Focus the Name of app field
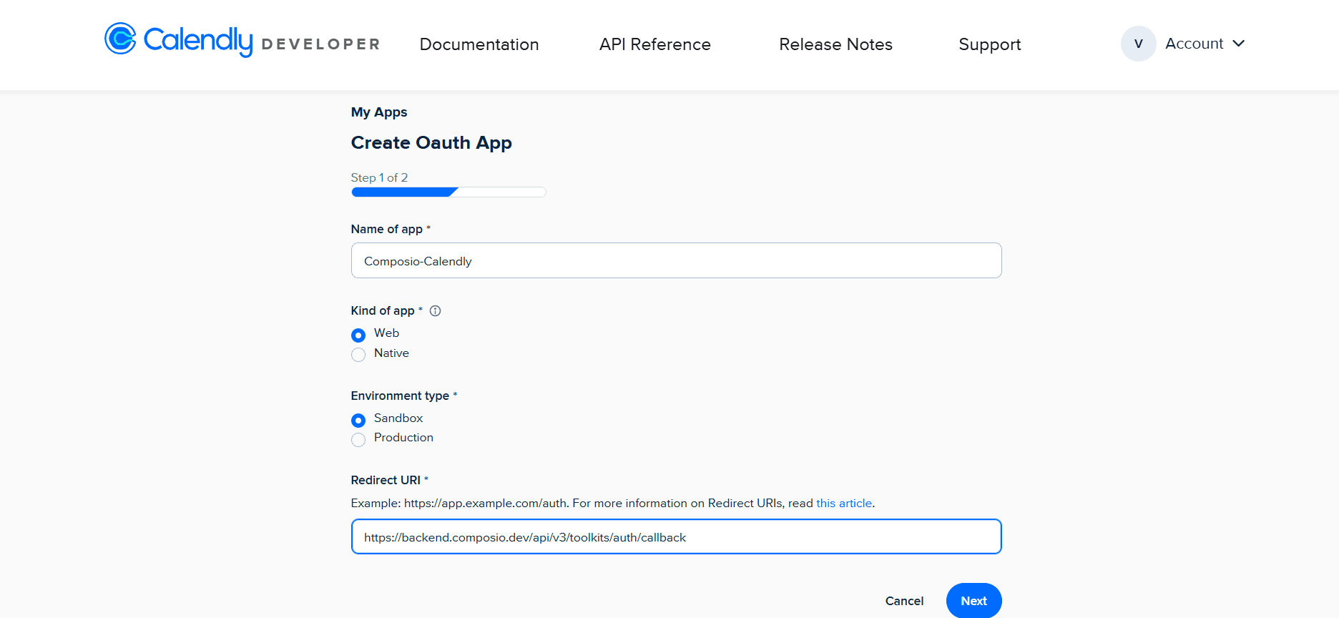Screen dimensions: 1339x618 tap(676, 260)
